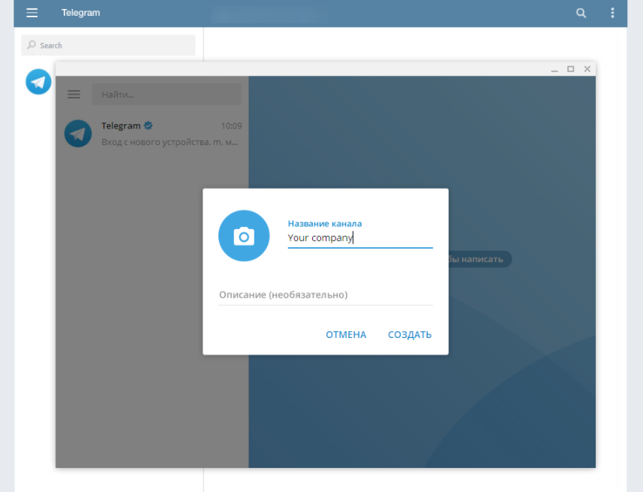This screenshot has height=492, width=643.
Task: Click the 'Telegram' title in blue header
Action: [81, 13]
